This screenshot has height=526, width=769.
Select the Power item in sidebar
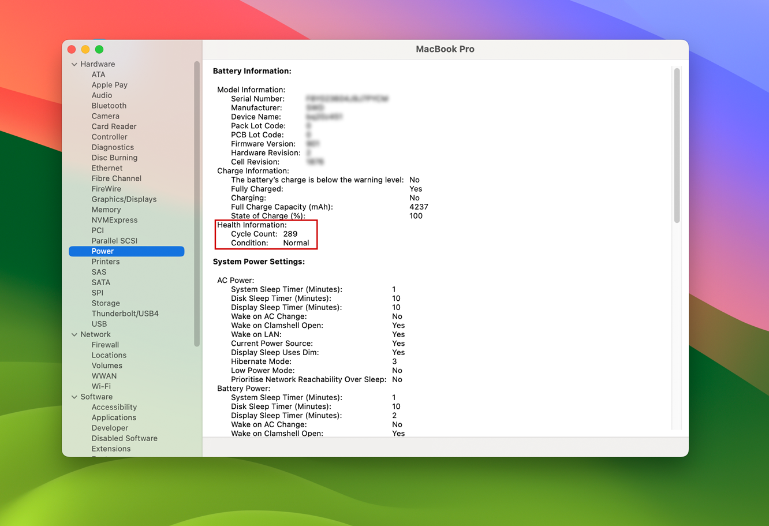click(x=103, y=251)
